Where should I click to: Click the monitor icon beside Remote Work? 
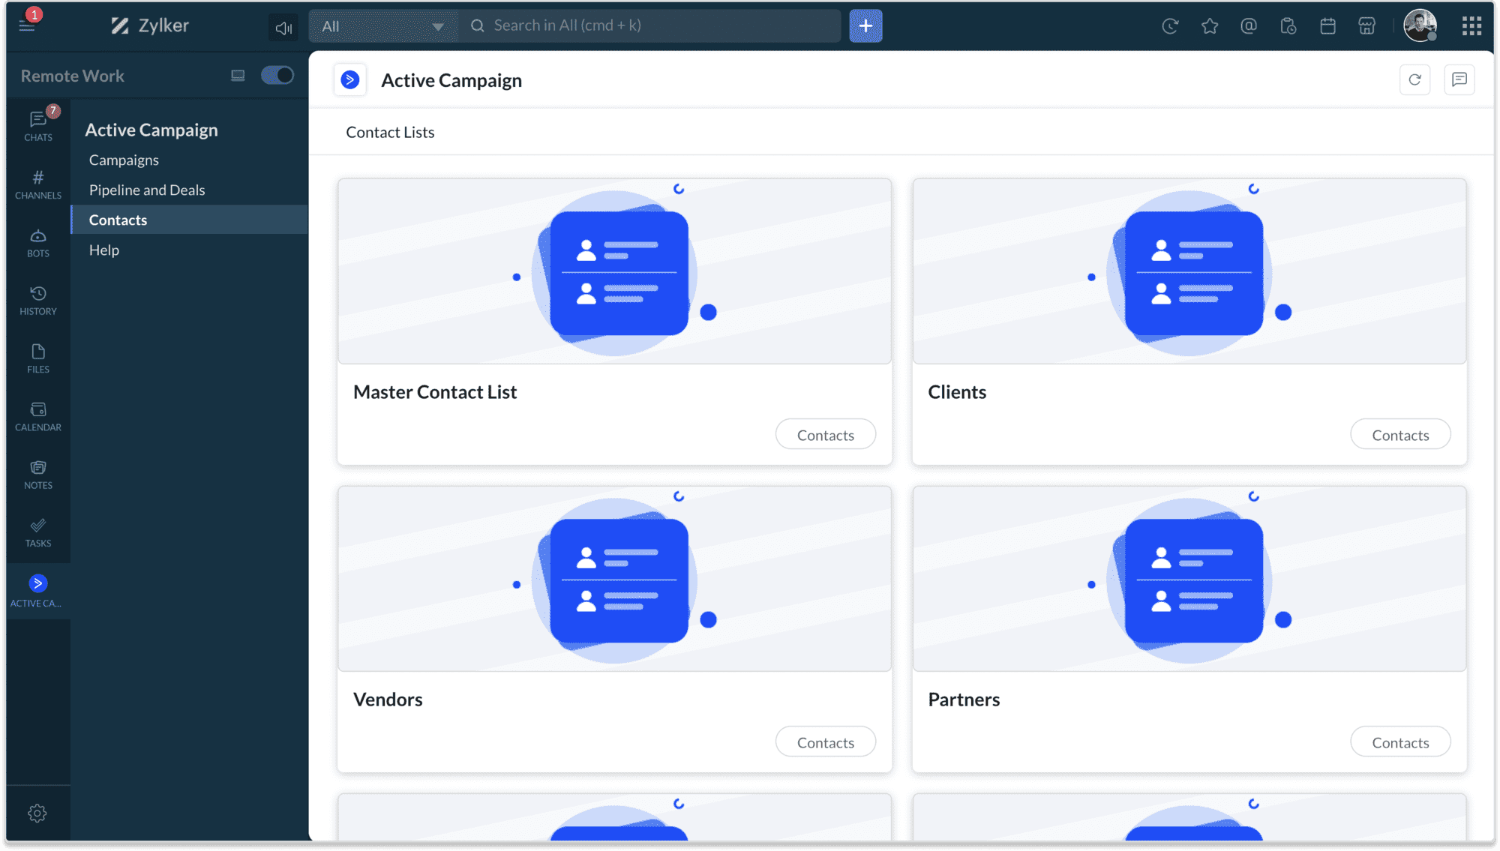pyautogui.click(x=238, y=76)
